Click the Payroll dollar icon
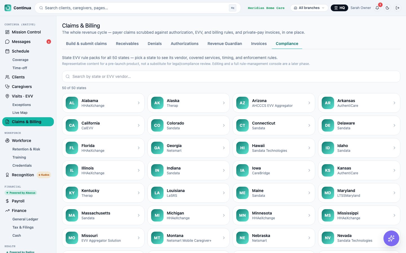 [7, 201]
